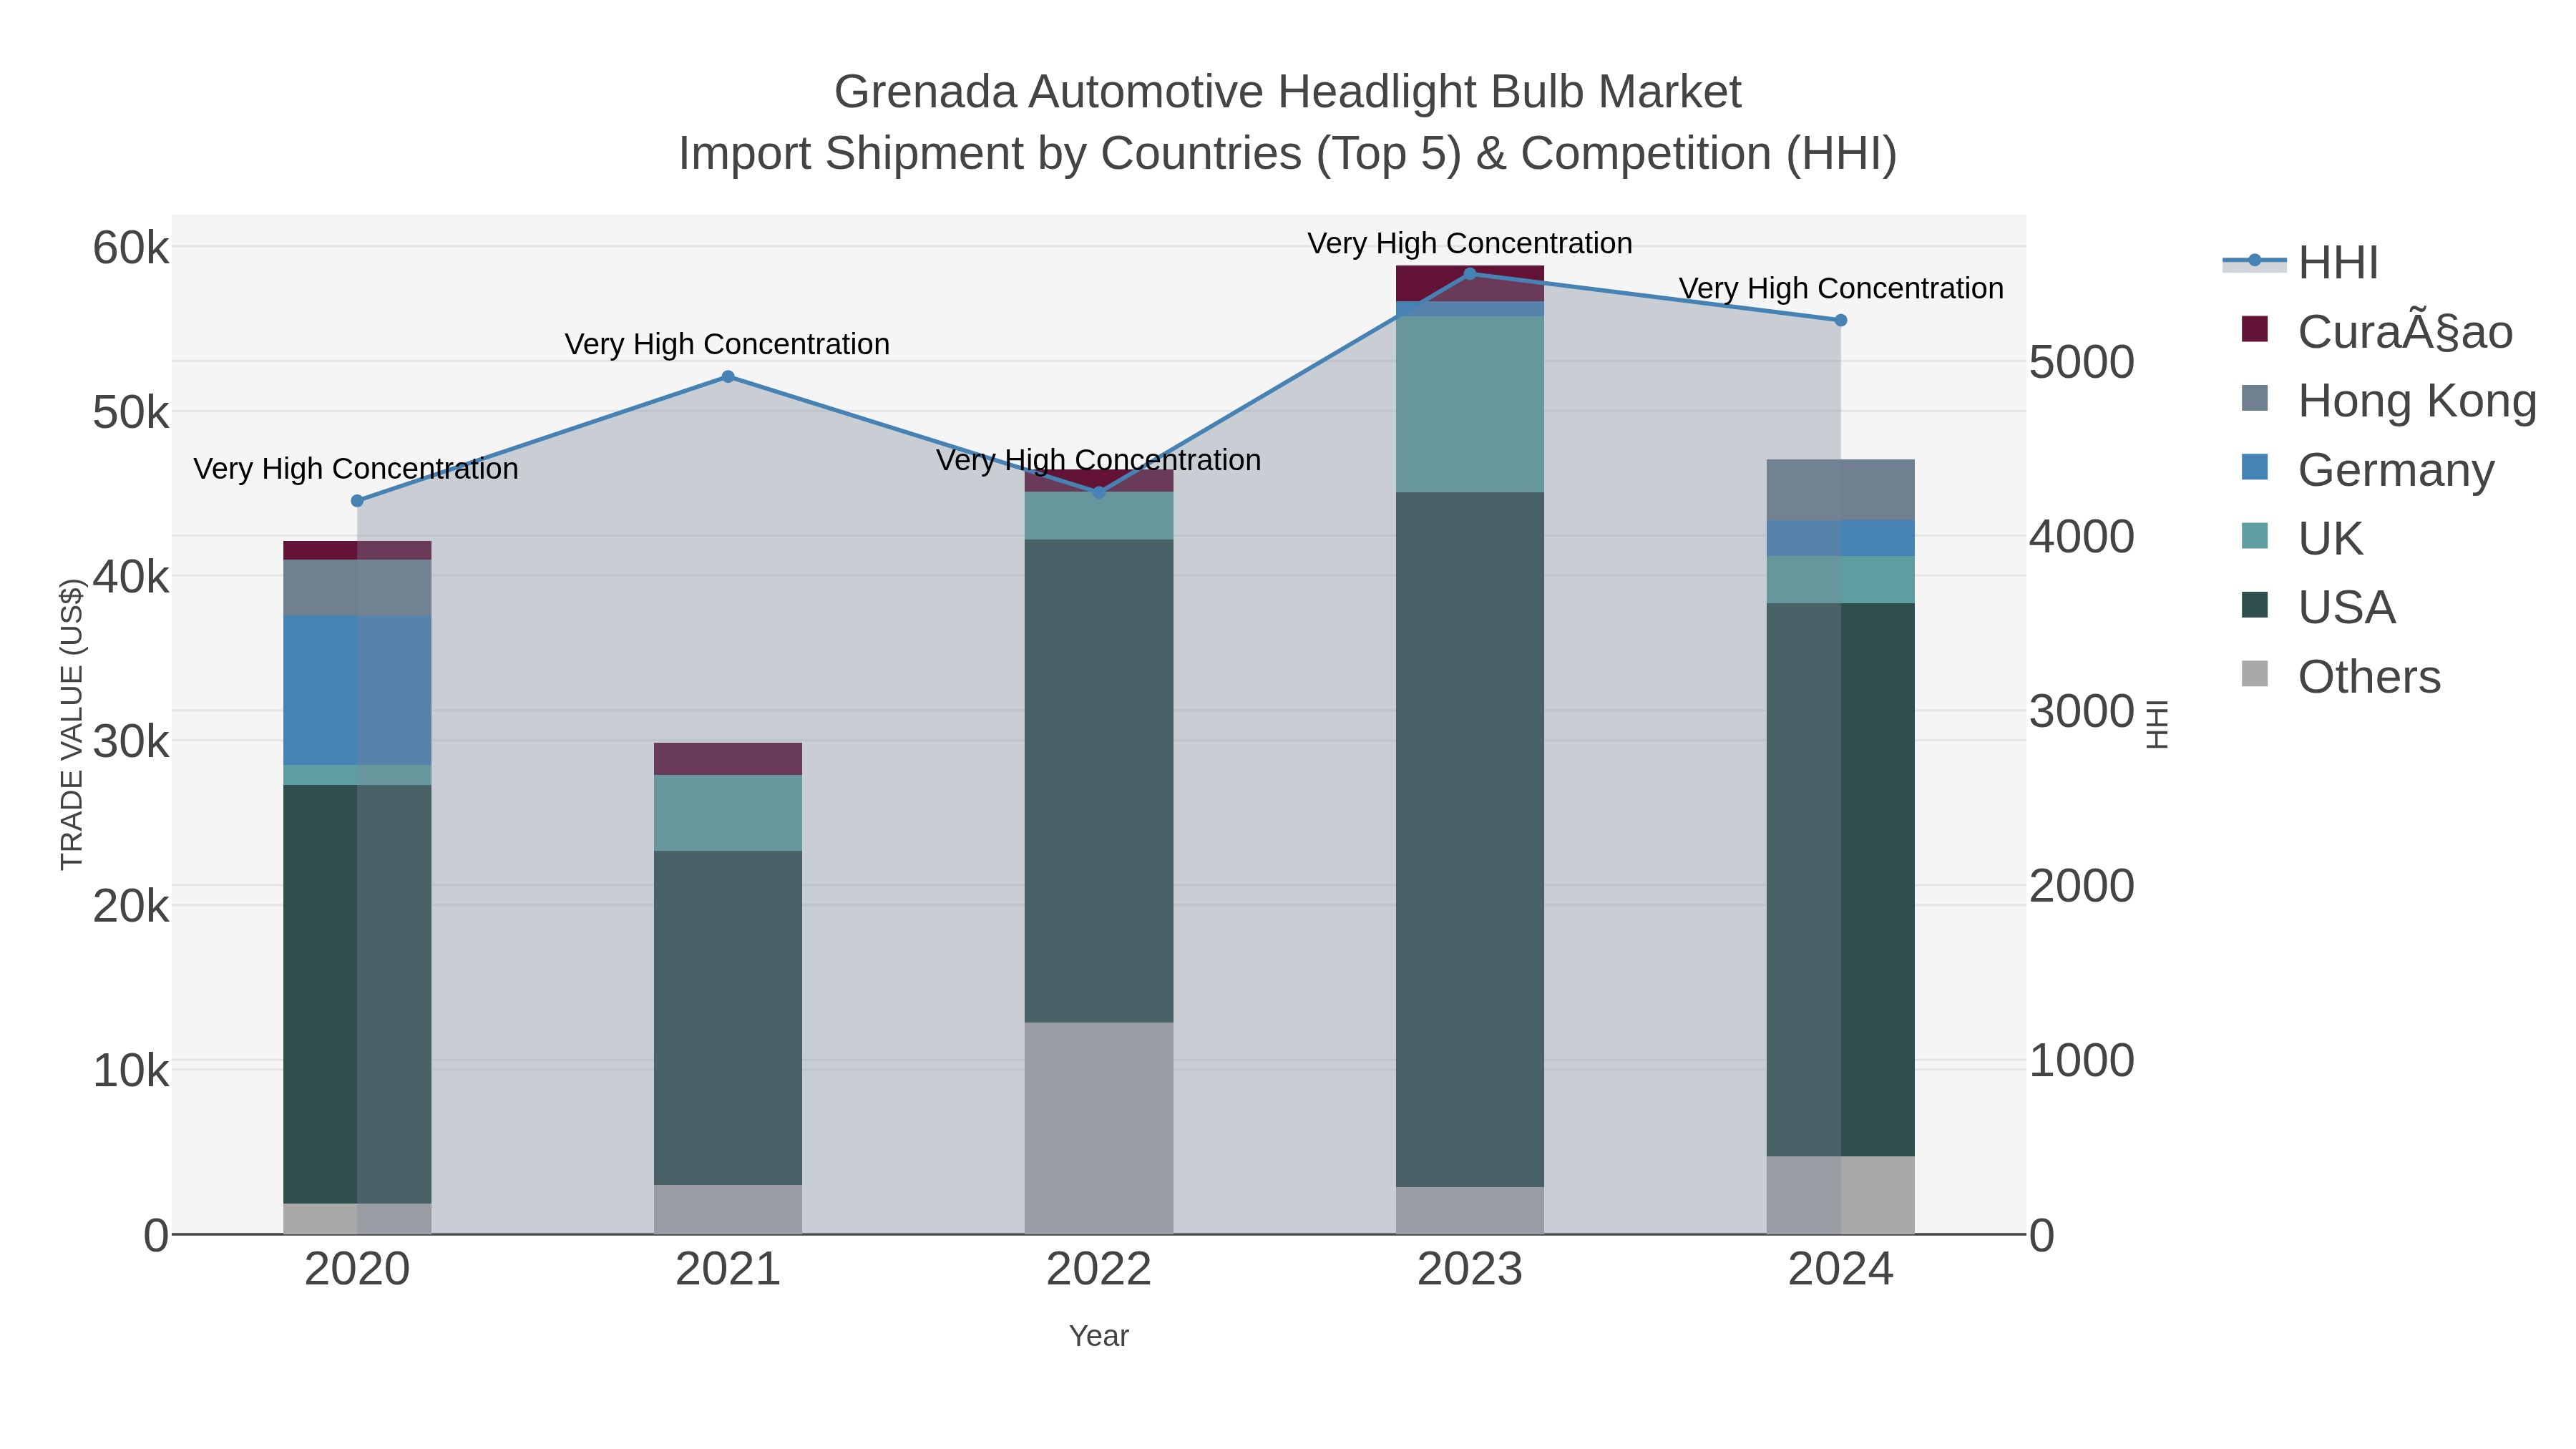Click the UK teal legend swatch
This screenshot has width=2576, height=1449.
(2255, 536)
